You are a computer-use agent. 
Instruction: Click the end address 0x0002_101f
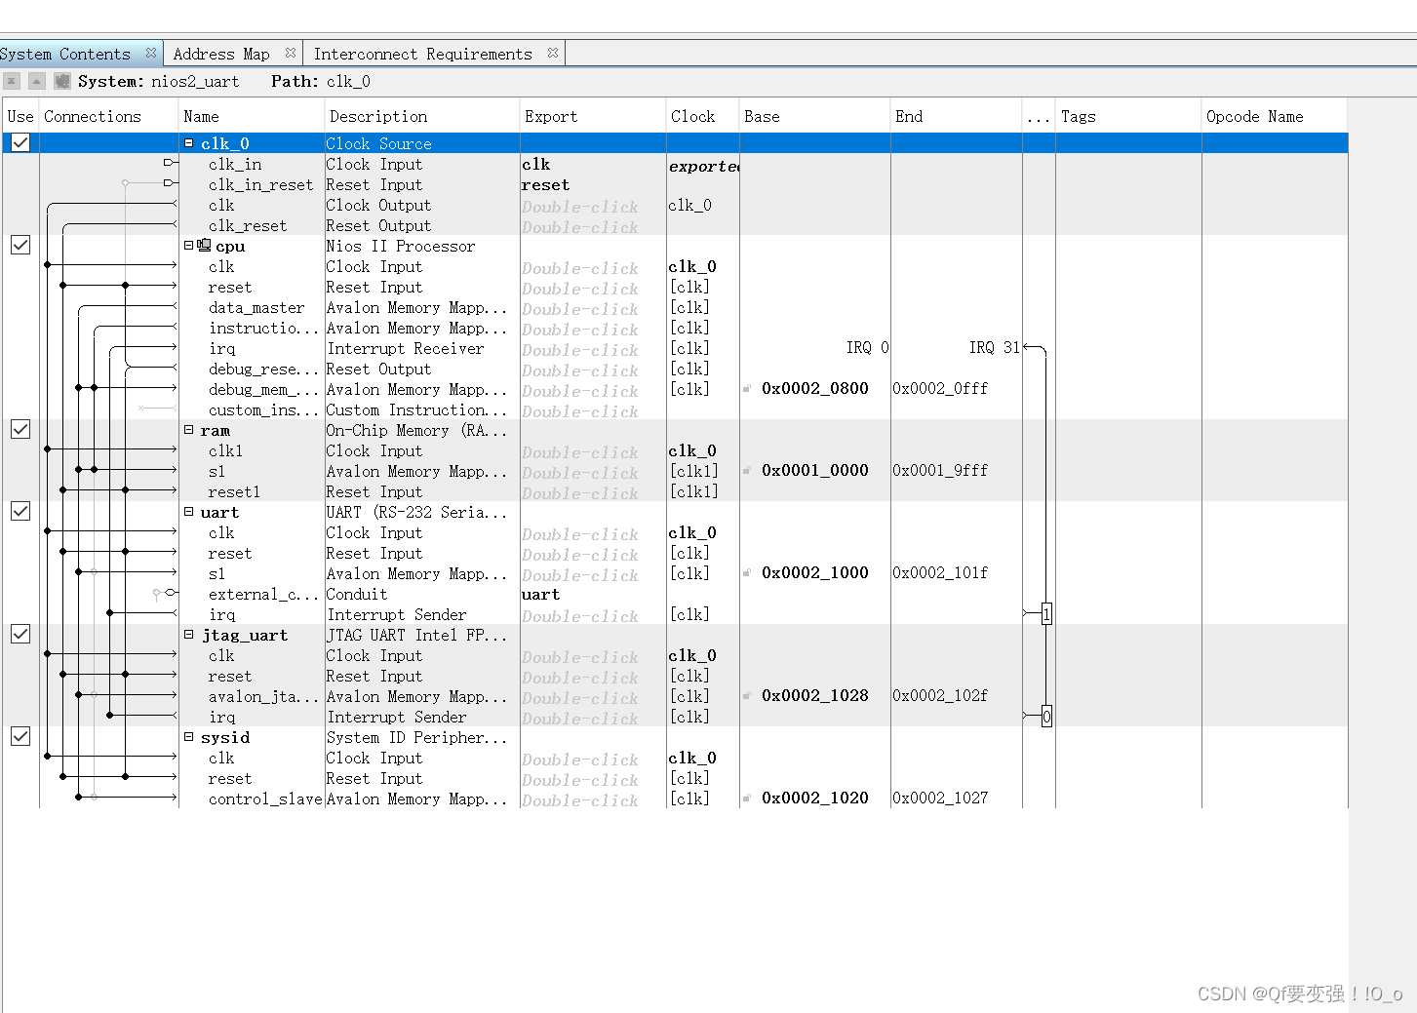[x=940, y=572]
